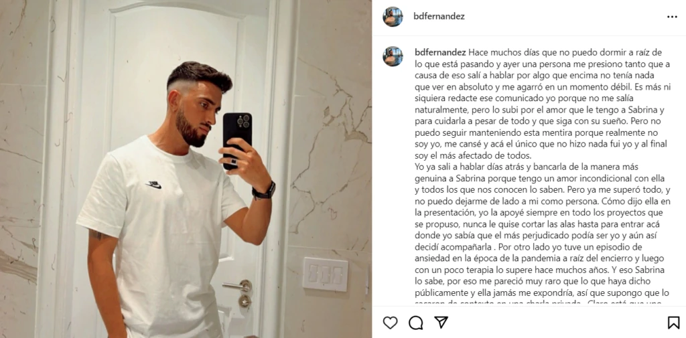Click the Nike logo on the white t-shirt

(153, 185)
